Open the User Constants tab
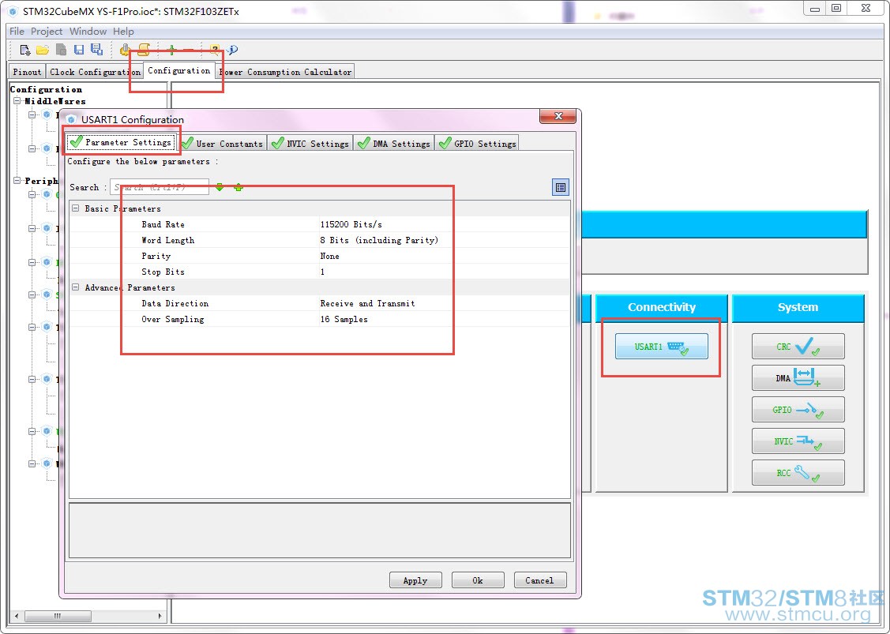This screenshot has height=634, width=890. (x=223, y=144)
